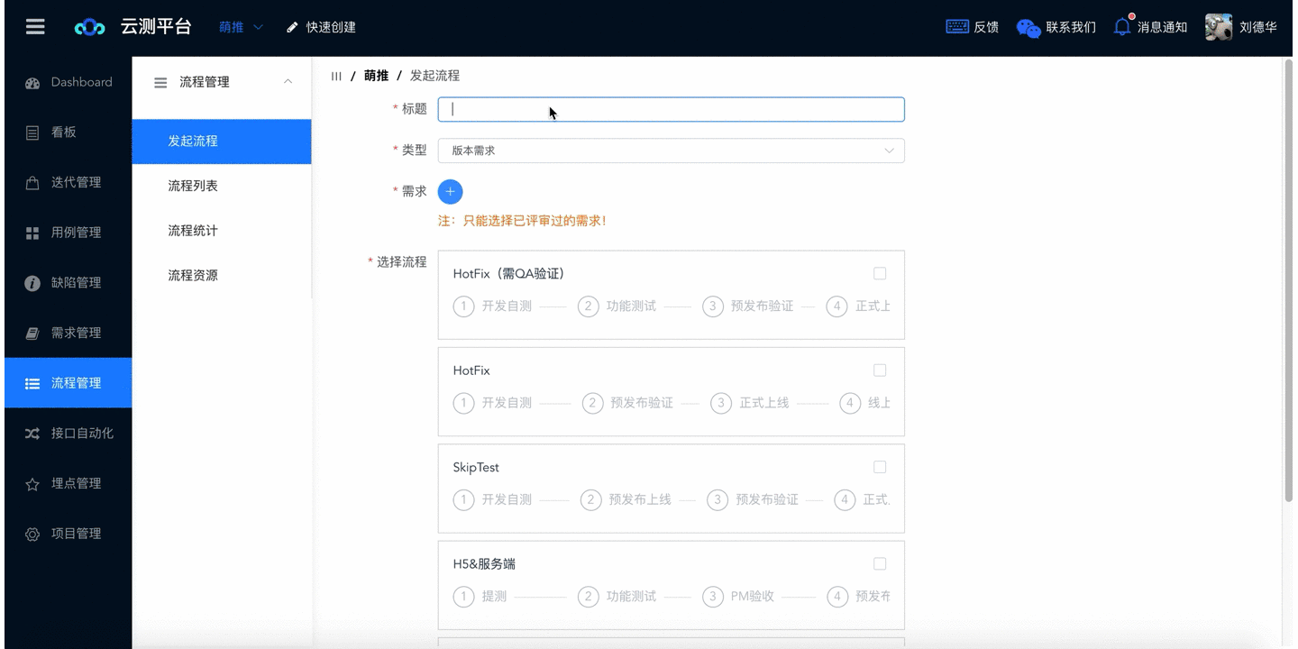Click the 接口自动化 sidebar label
The width and height of the screenshot is (1298, 649).
(x=82, y=434)
